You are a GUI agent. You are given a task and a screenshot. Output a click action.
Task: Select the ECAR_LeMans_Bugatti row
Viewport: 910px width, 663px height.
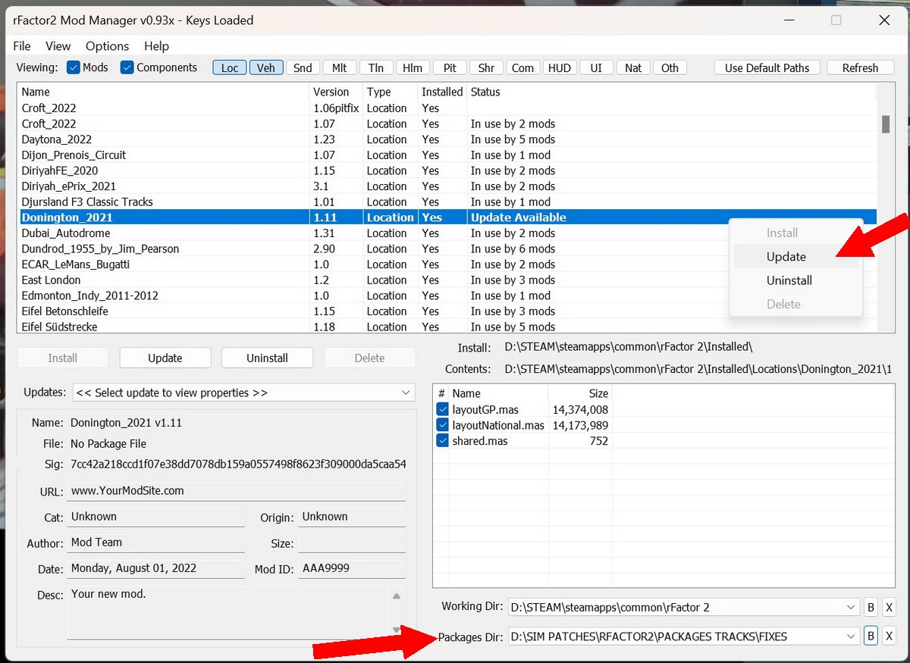point(447,264)
